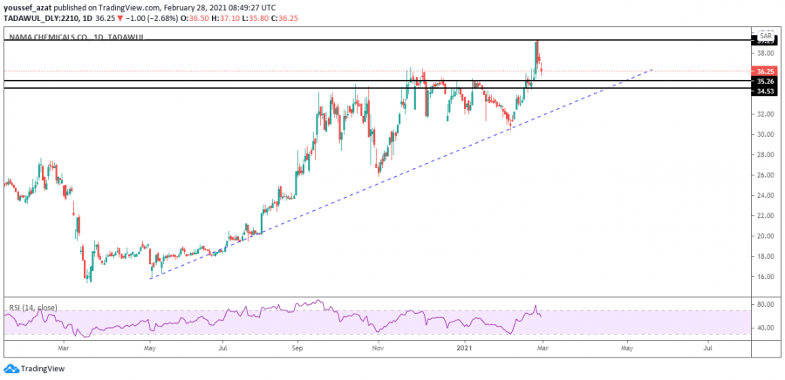Click the Sep label on time axis
Image resolution: width=785 pixels, height=380 pixels.
click(x=297, y=347)
